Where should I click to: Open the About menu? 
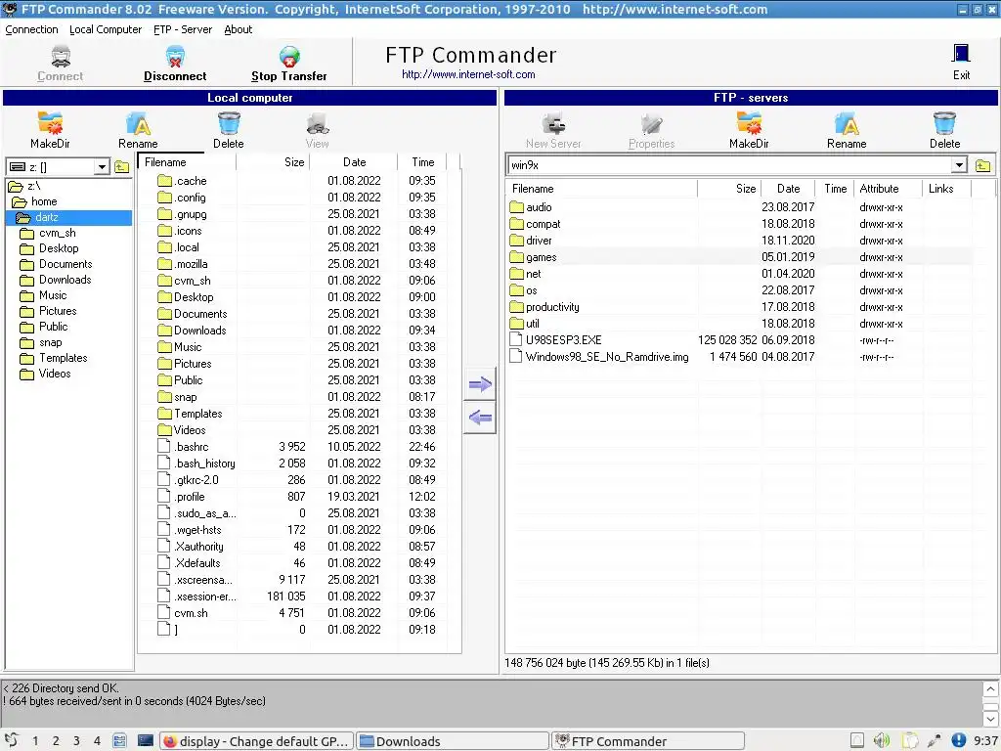click(239, 29)
